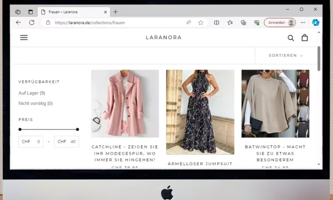The width and height of the screenshot is (333, 200).
Task: Open Catchline product title link
Action: 125,153
